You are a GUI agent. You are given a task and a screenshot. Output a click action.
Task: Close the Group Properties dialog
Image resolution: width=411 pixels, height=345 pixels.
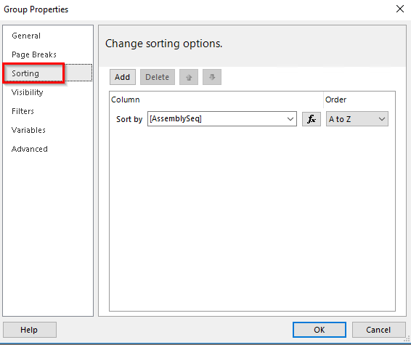point(399,9)
